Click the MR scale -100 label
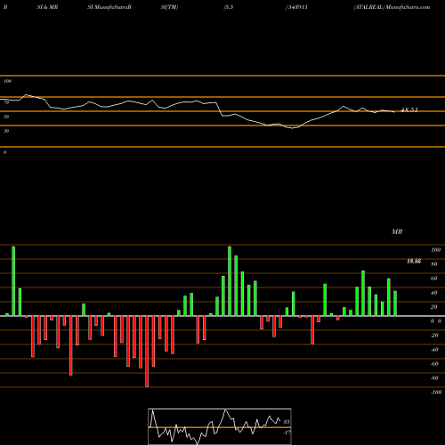The height and width of the screenshot is (445, 445). pyautogui.click(x=436, y=392)
